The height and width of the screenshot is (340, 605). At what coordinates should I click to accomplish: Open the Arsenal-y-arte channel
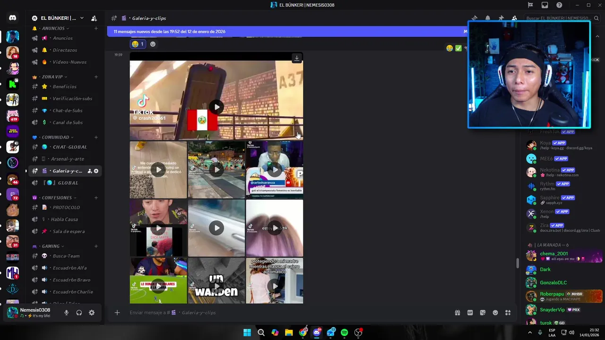tap(65, 159)
